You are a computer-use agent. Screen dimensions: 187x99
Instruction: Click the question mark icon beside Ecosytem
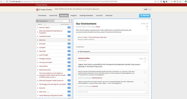pyautogui.click(x=38, y=48)
